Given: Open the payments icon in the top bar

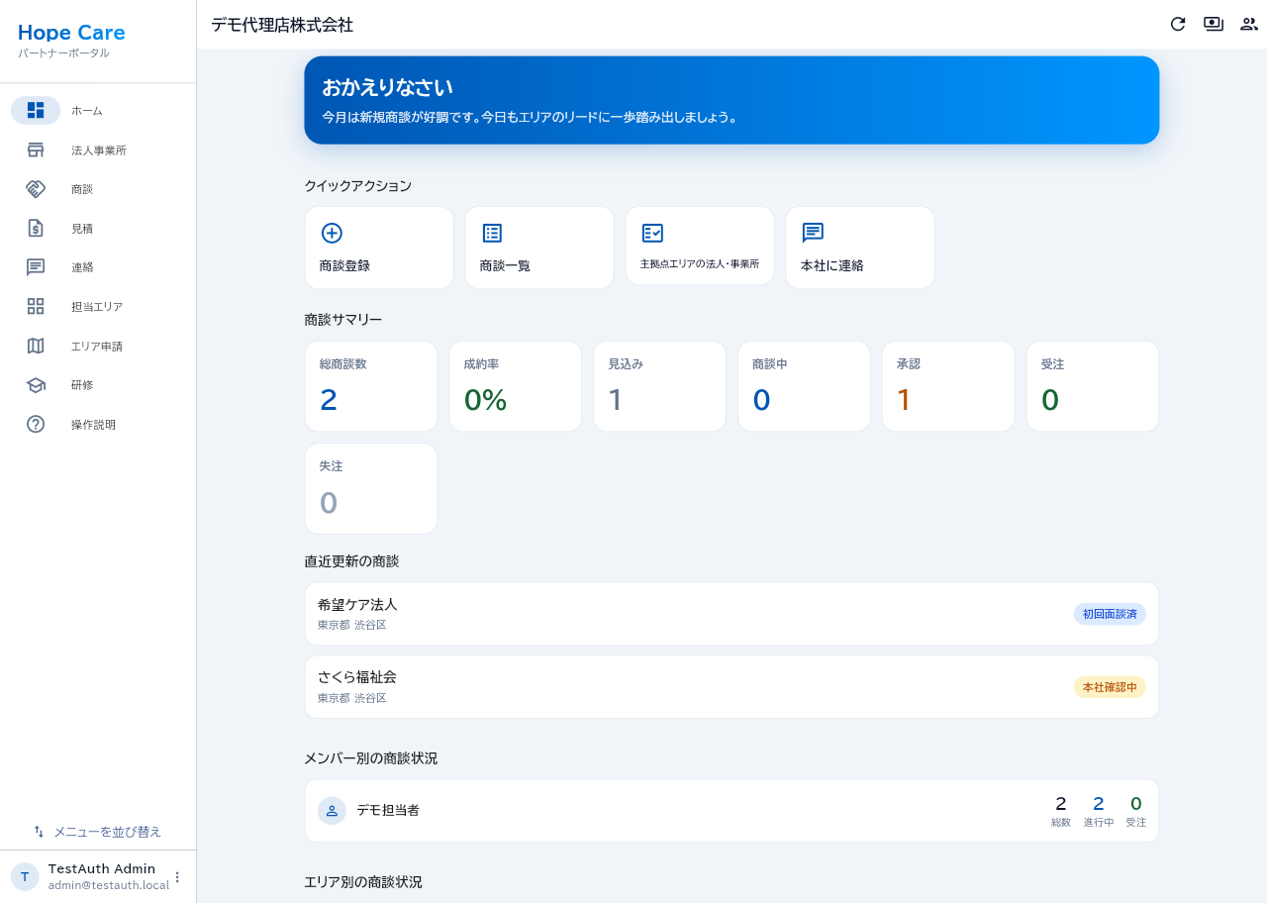Looking at the screenshot, I should [x=1214, y=24].
